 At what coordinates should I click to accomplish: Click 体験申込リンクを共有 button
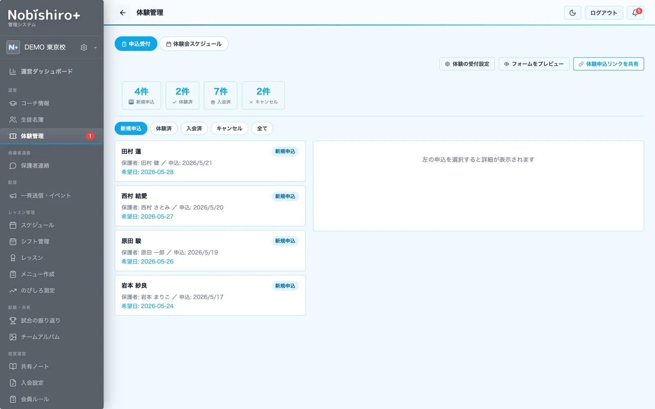tap(608, 64)
